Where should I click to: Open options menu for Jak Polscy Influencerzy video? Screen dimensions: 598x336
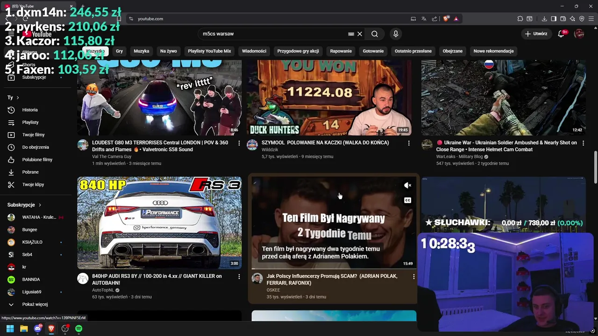click(413, 276)
